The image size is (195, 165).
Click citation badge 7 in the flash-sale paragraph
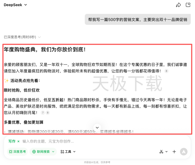43,112
